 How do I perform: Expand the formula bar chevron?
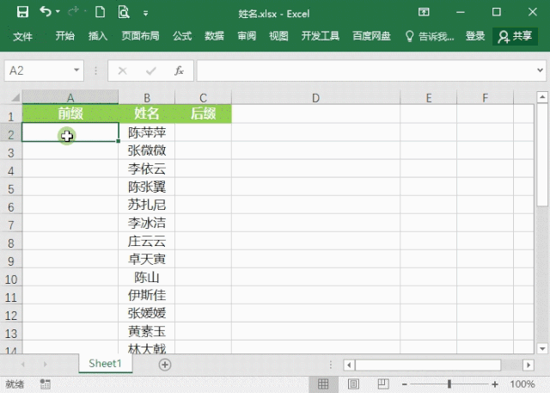click(540, 71)
